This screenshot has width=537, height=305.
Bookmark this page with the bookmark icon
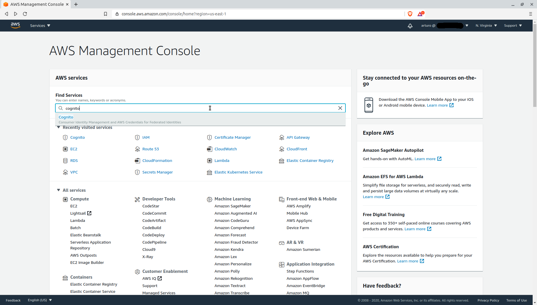click(105, 14)
